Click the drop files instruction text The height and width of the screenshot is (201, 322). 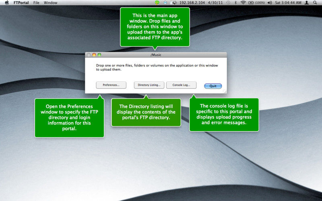(157, 68)
